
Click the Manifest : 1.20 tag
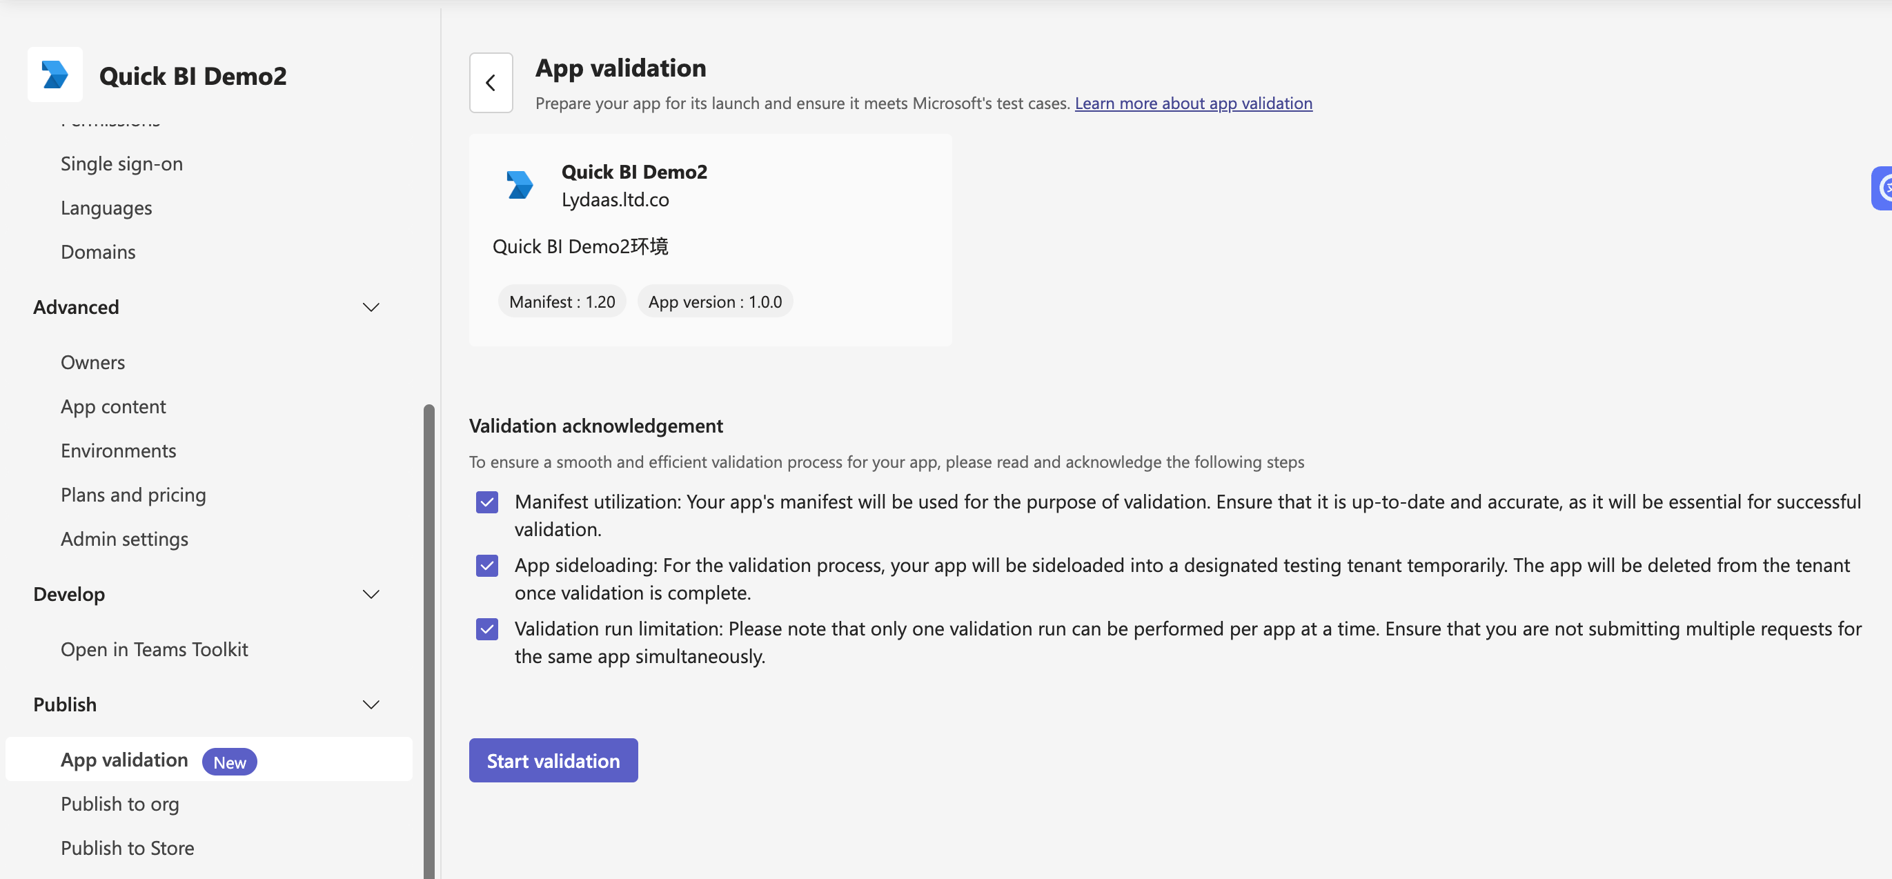(x=562, y=301)
